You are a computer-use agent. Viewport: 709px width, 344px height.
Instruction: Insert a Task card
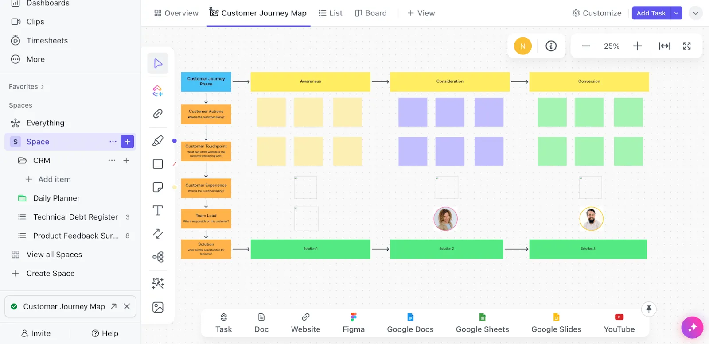click(224, 323)
